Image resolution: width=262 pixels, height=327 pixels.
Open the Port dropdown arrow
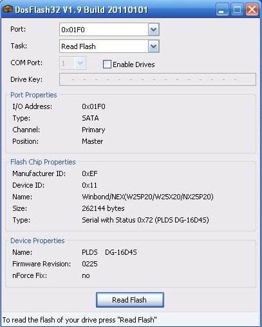pos(153,30)
